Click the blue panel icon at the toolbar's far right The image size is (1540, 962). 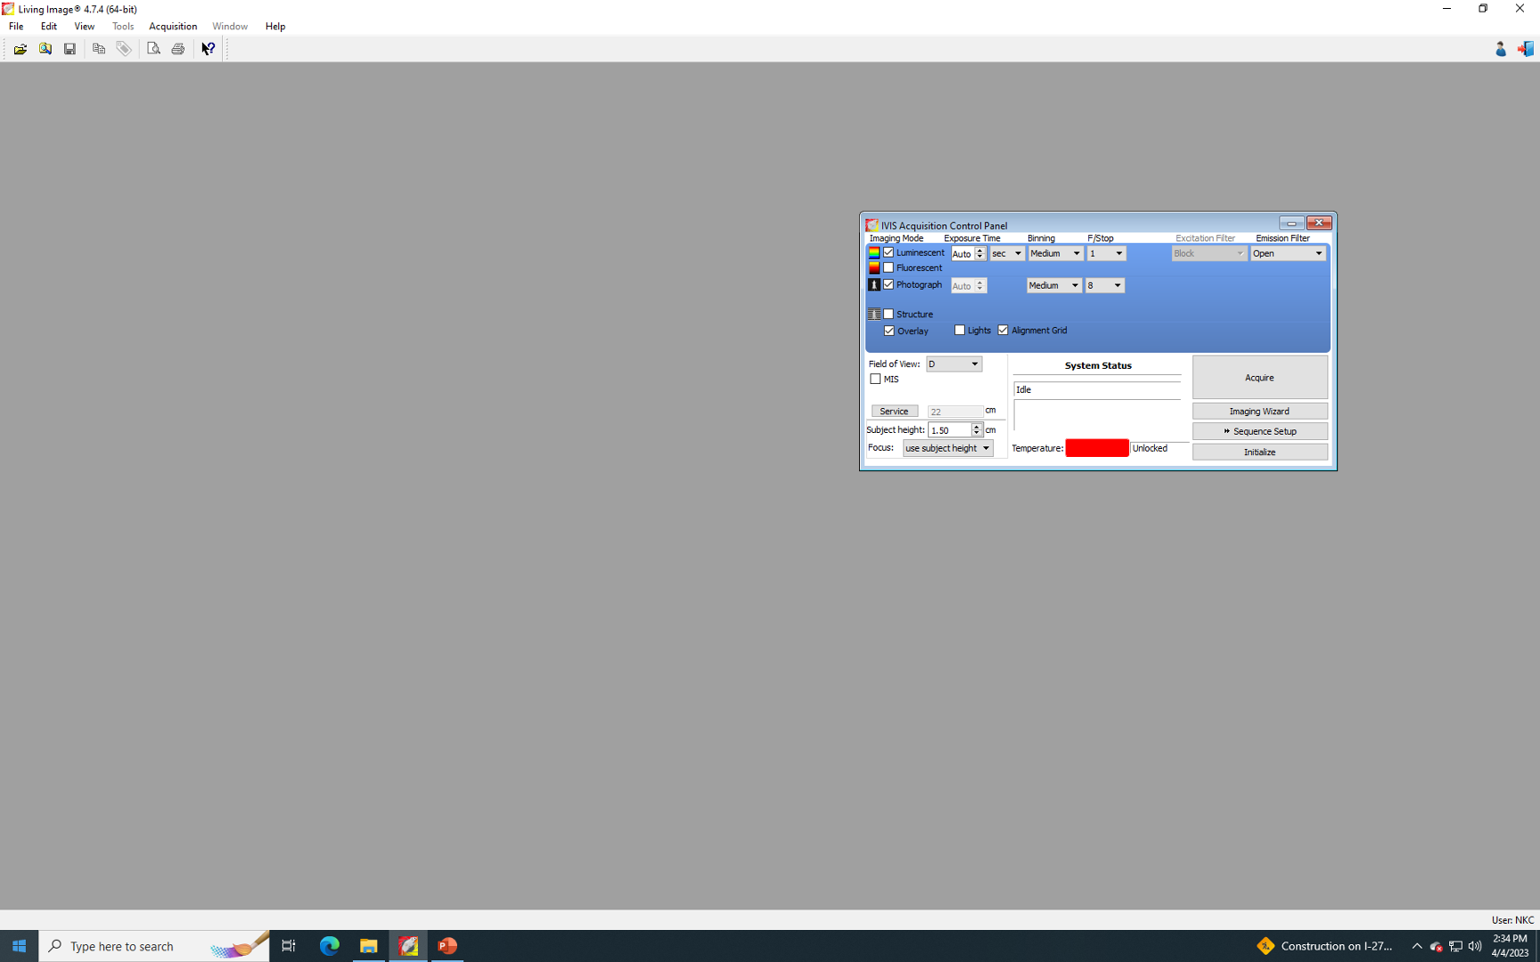[1526, 49]
